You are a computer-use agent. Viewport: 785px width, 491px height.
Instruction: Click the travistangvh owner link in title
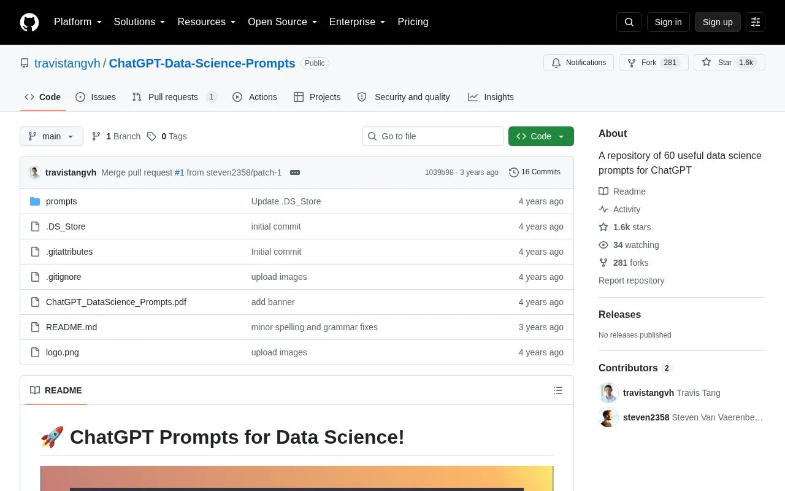67,63
